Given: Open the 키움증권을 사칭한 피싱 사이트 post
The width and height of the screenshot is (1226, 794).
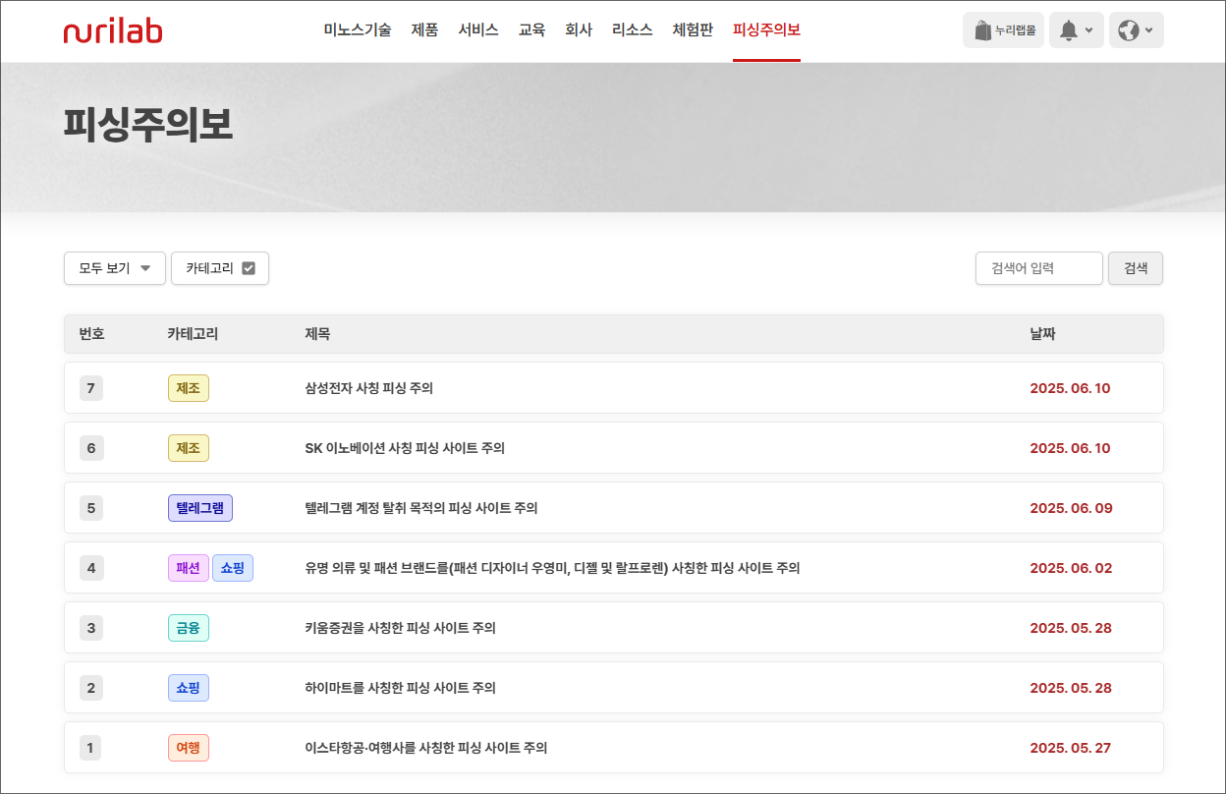Looking at the screenshot, I should [x=400, y=628].
